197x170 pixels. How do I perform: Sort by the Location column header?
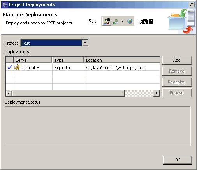tap(122, 60)
